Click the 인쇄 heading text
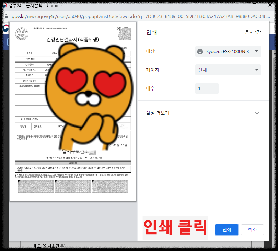The height and width of the screenshot is (251, 278). [x=151, y=32]
